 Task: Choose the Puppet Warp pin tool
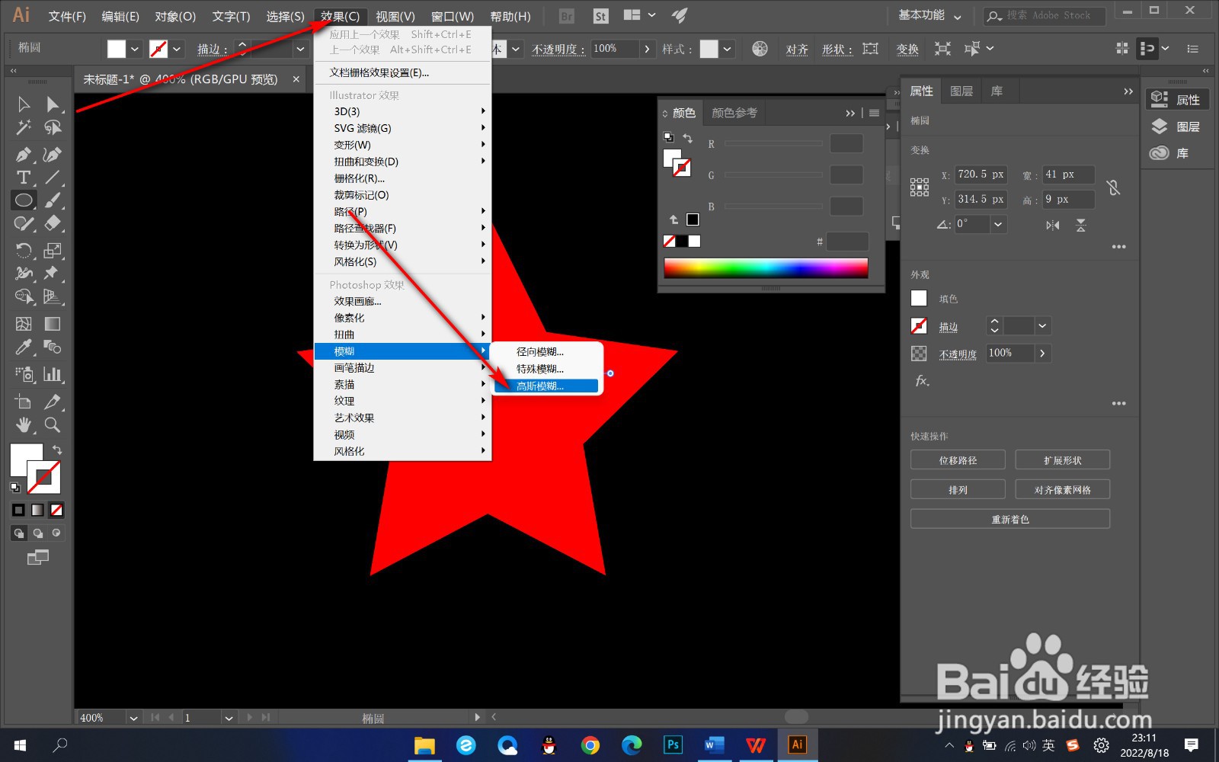[x=53, y=274]
